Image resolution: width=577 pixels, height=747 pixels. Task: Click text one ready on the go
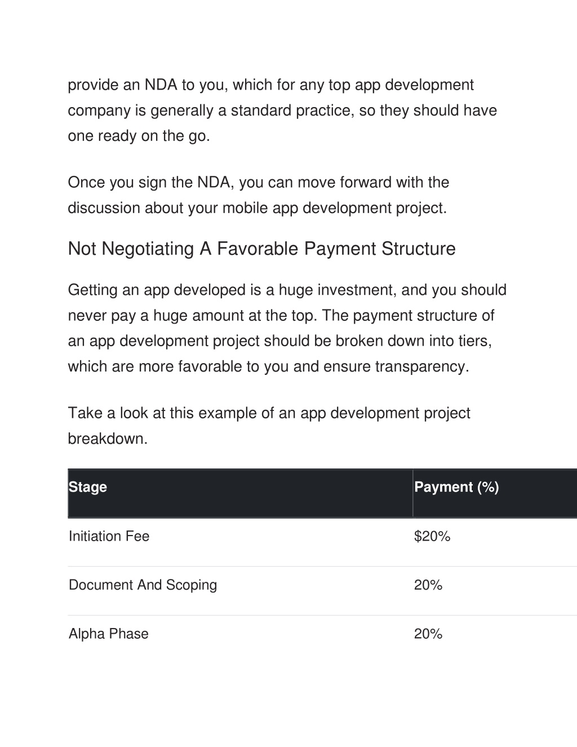[x=139, y=136]
